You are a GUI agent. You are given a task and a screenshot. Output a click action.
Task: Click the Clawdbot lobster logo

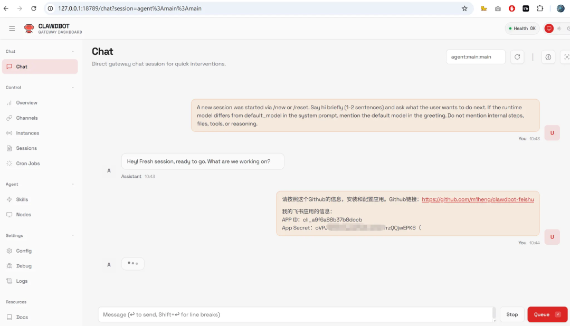click(29, 28)
